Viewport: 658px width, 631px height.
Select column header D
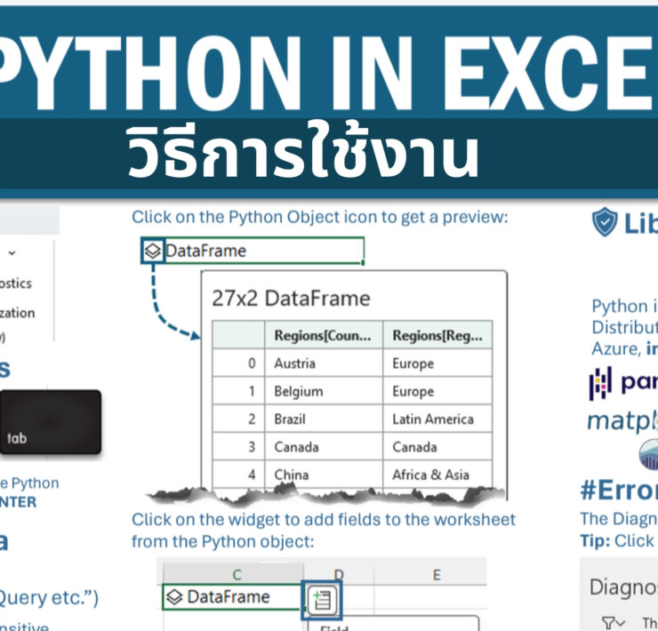click(339, 574)
